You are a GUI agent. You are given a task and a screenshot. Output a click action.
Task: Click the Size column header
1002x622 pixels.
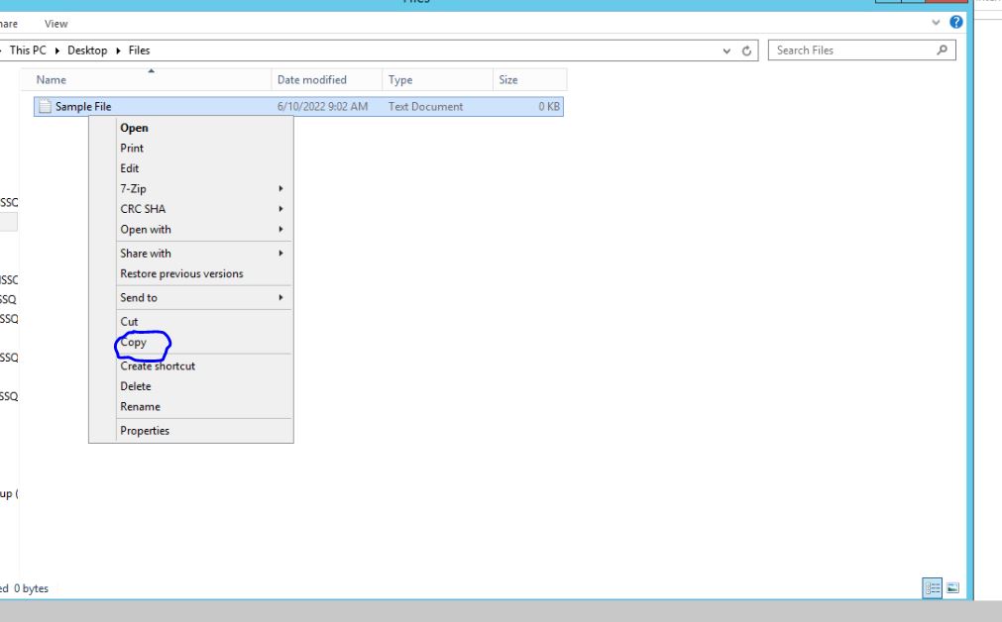tap(508, 80)
